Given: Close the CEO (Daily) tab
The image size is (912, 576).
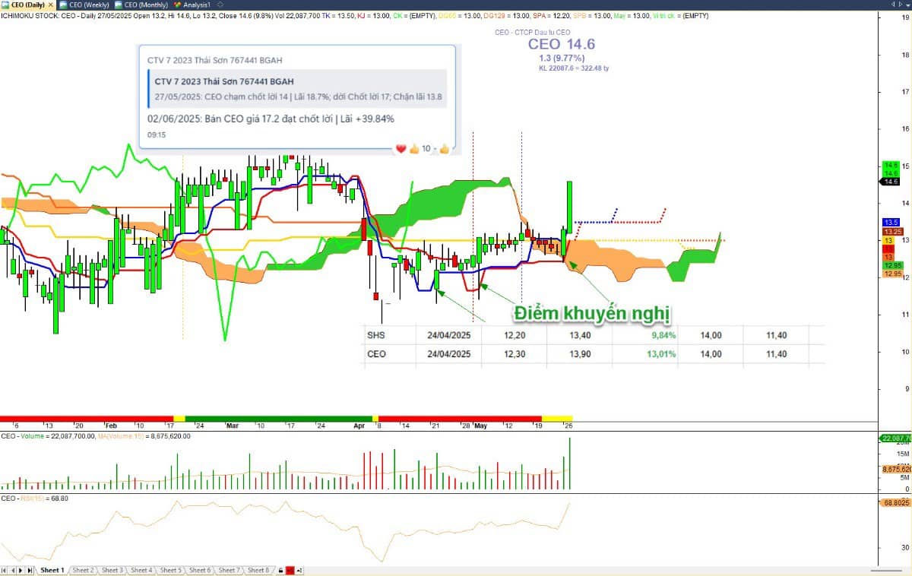Looking at the screenshot, I should click(x=51, y=5).
